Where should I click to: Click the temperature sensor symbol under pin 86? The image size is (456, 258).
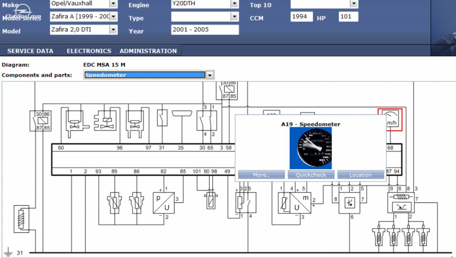pos(136,203)
